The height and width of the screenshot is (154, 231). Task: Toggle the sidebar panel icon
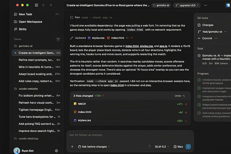tap(36, 5)
